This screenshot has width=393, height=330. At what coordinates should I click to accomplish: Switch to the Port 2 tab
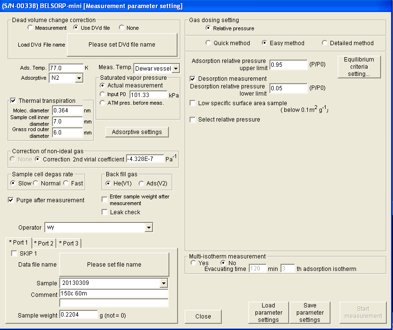click(x=44, y=243)
